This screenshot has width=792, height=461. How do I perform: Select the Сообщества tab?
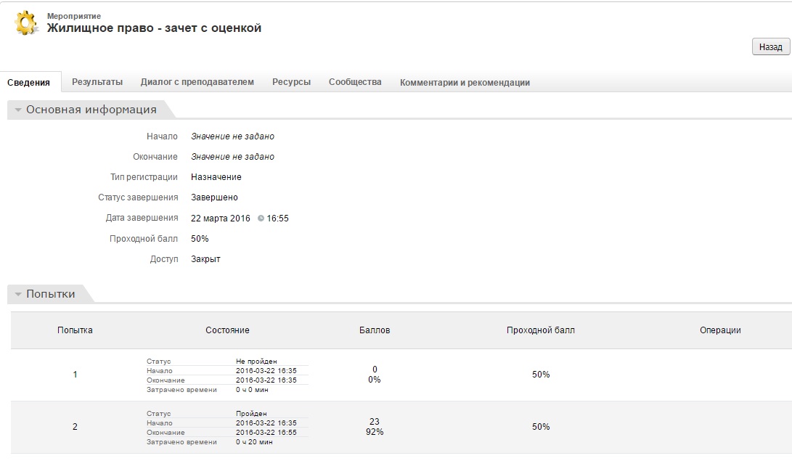(355, 82)
